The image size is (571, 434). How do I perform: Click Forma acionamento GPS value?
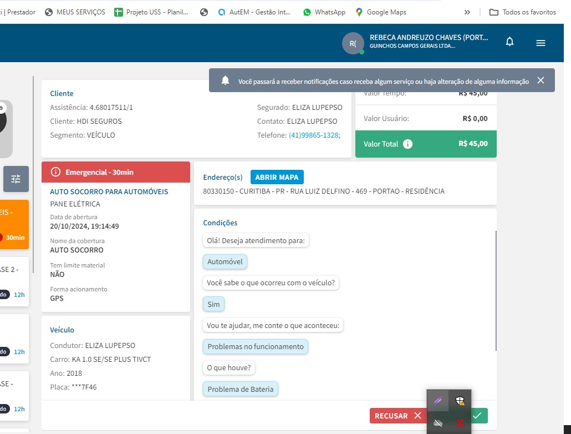tap(57, 299)
